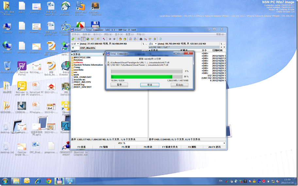
Task: Click the multi-rename tool toolbar icon
Action: (x=145, y=39)
